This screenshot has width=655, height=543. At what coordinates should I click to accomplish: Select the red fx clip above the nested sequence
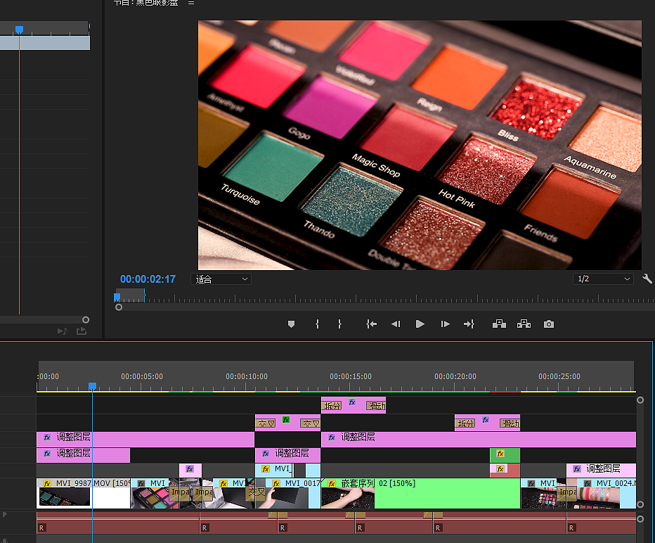tap(505, 471)
